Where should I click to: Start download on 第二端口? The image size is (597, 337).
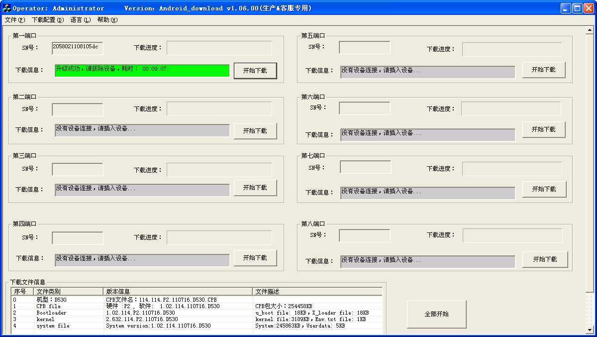tap(255, 131)
